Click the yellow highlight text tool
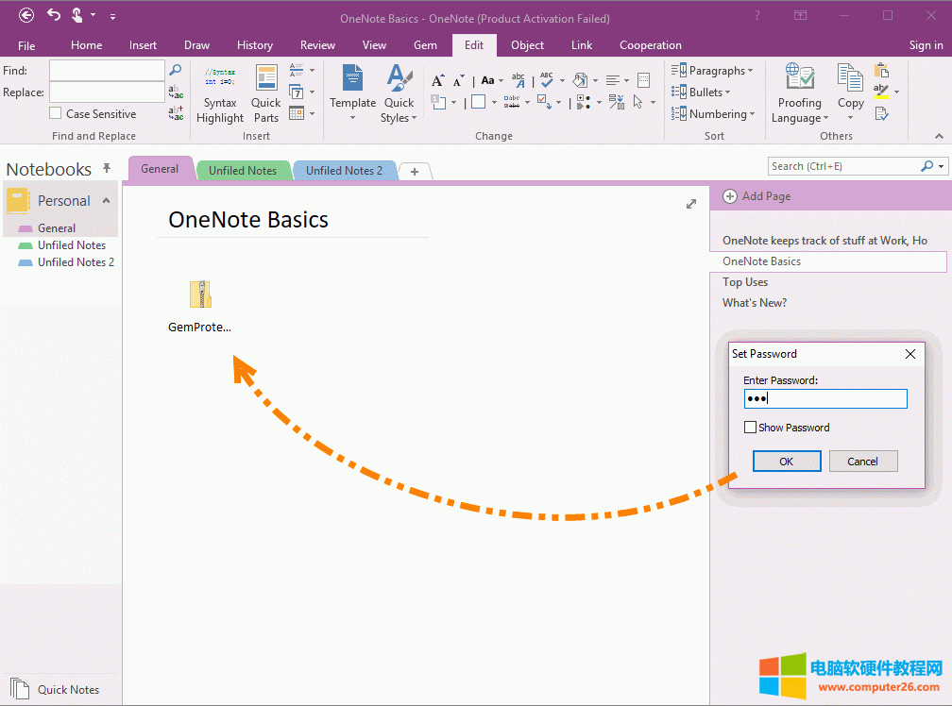 [x=881, y=92]
